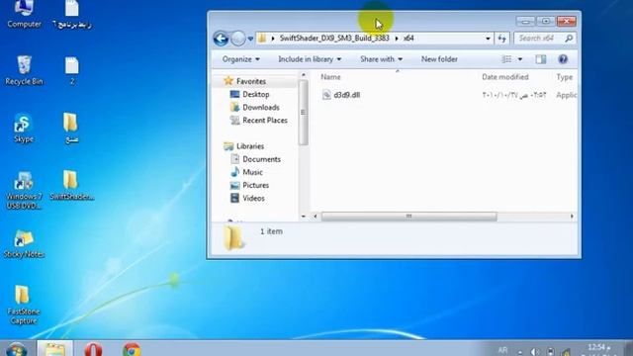
Task: Open Downloads in the navigation pane
Action: pos(261,107)
